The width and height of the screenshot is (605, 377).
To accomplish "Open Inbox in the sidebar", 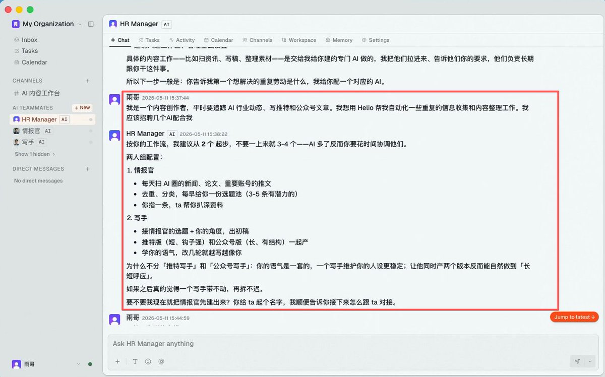I will 29,40.
